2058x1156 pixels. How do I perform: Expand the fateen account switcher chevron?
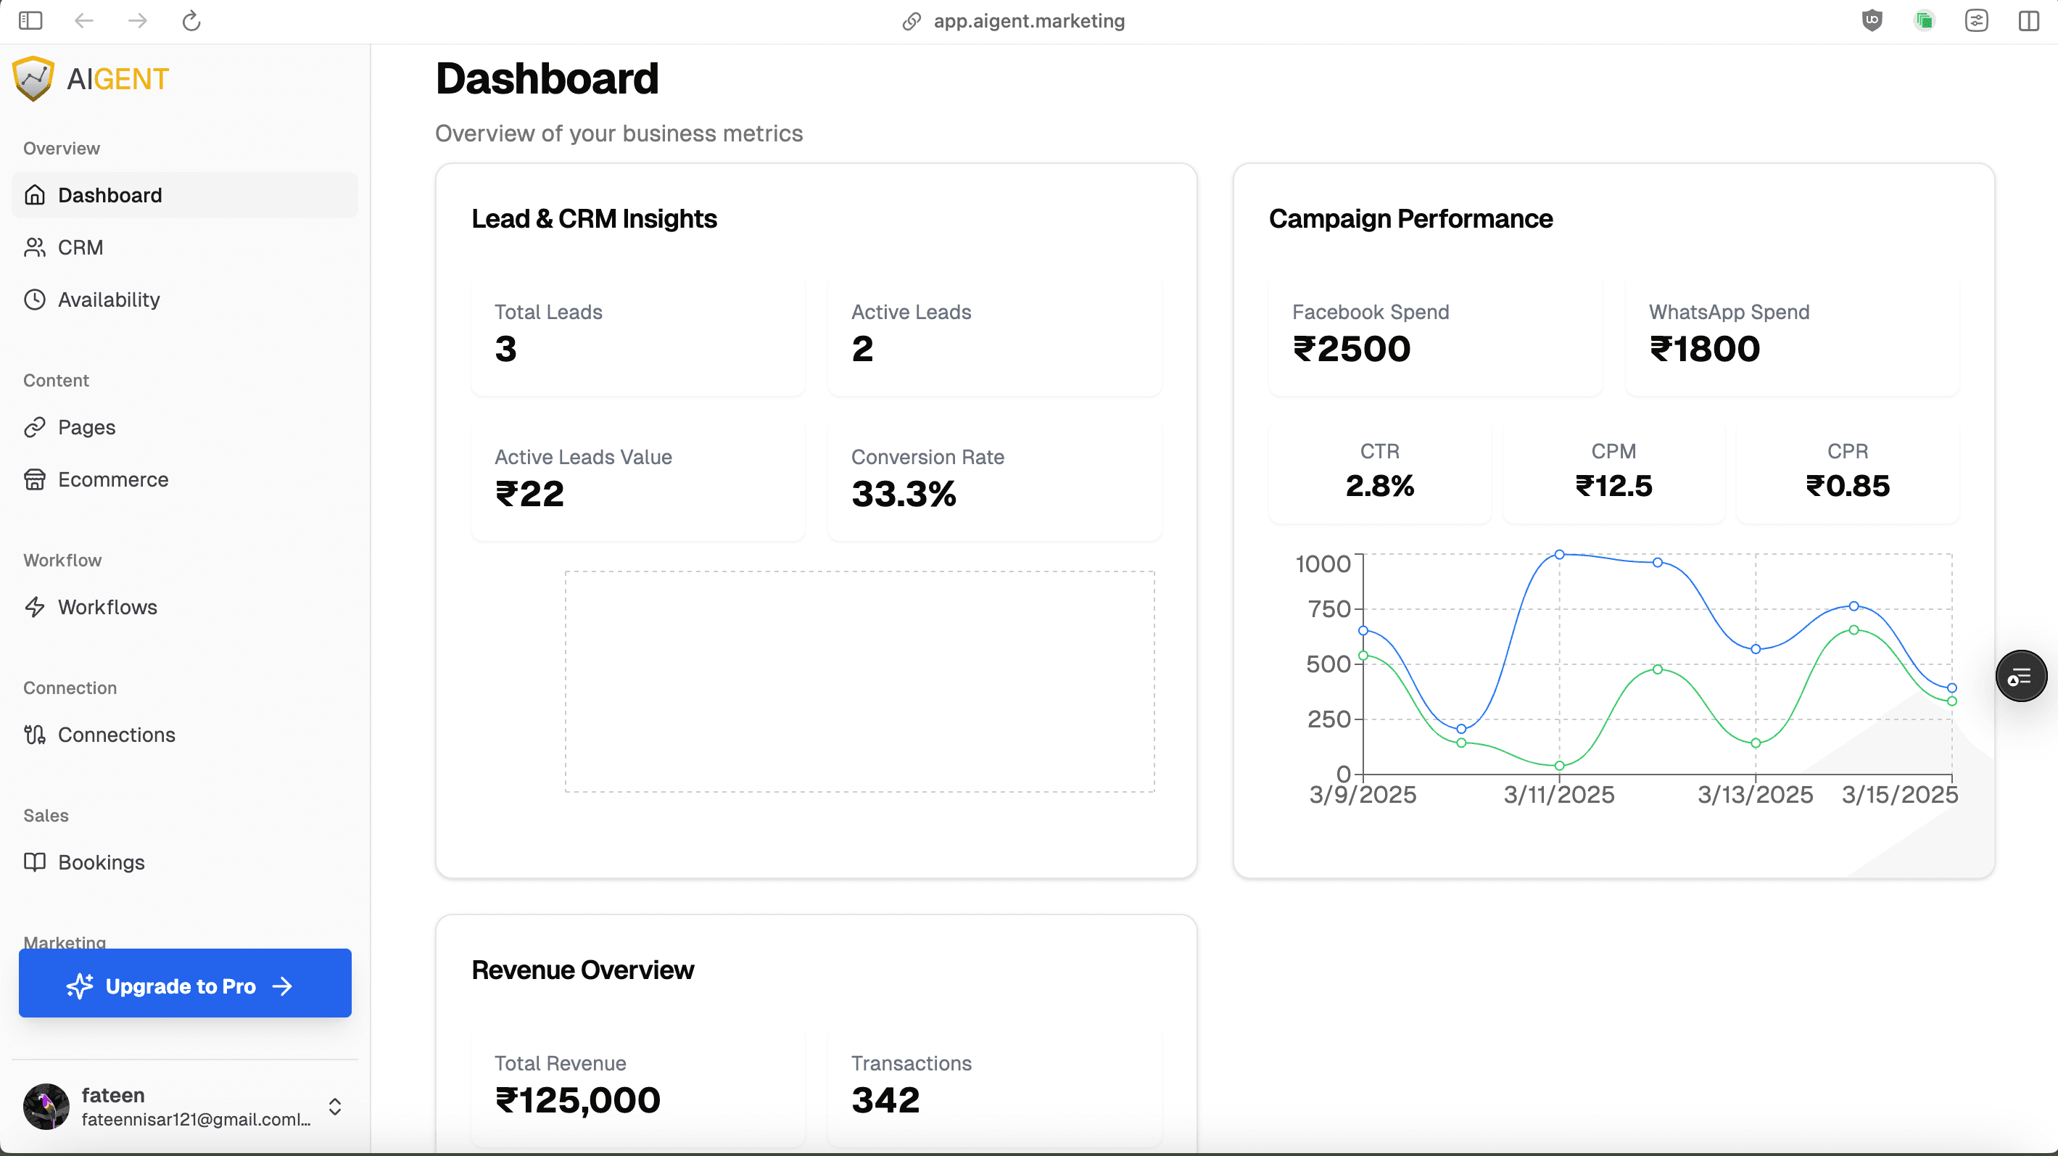[x=335, y=1107]
